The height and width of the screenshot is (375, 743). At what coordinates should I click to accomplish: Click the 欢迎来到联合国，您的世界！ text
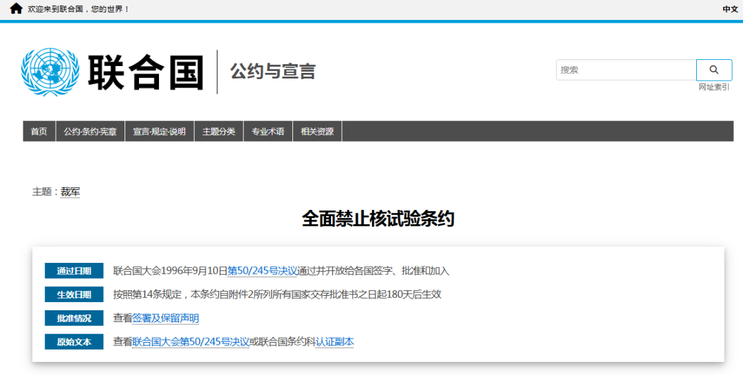[78, 9]
